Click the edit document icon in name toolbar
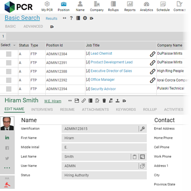 [x=97, y=101]
